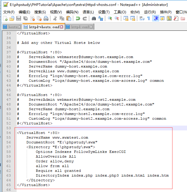Undo the last edit
The height and width of the screenshot is (192, 187).
[78, 18]
